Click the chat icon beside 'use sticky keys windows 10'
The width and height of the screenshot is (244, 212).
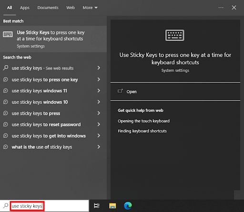[6, 102]
